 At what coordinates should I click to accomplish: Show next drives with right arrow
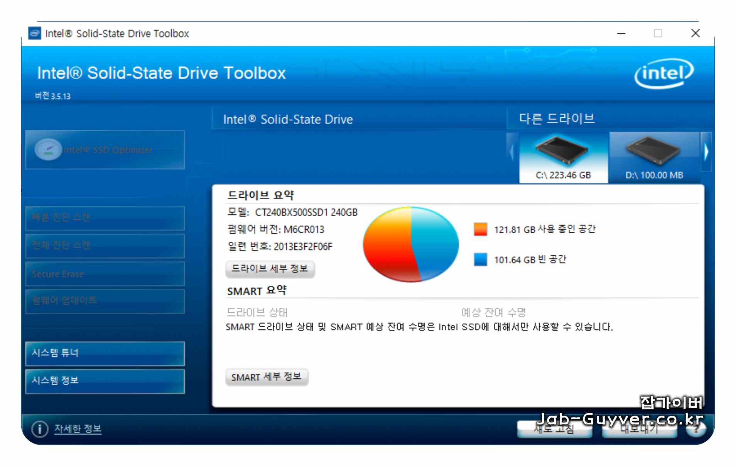point(706,152)
